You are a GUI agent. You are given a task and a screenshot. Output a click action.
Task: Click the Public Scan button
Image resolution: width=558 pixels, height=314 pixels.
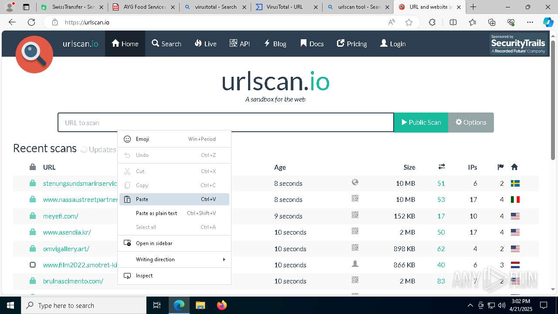421,123
